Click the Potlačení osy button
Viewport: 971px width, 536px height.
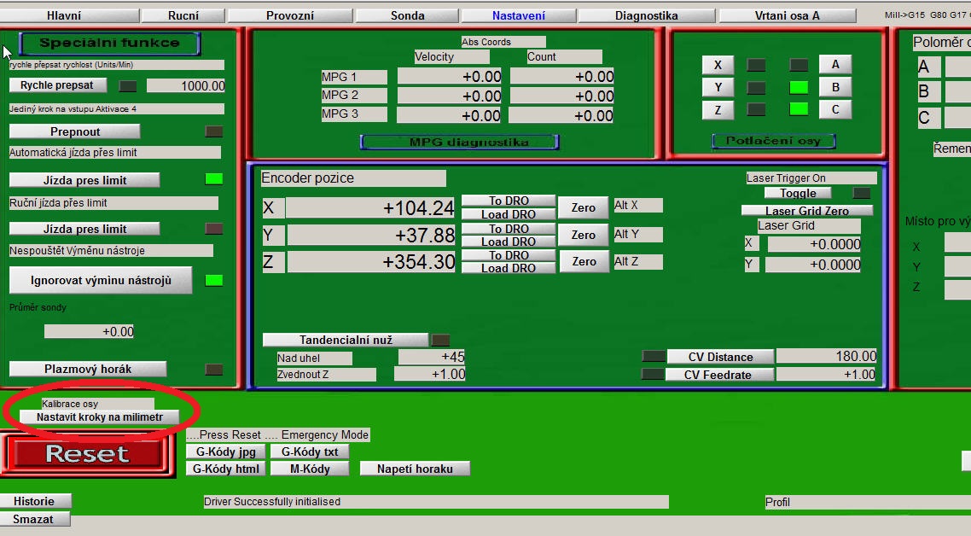774,141
